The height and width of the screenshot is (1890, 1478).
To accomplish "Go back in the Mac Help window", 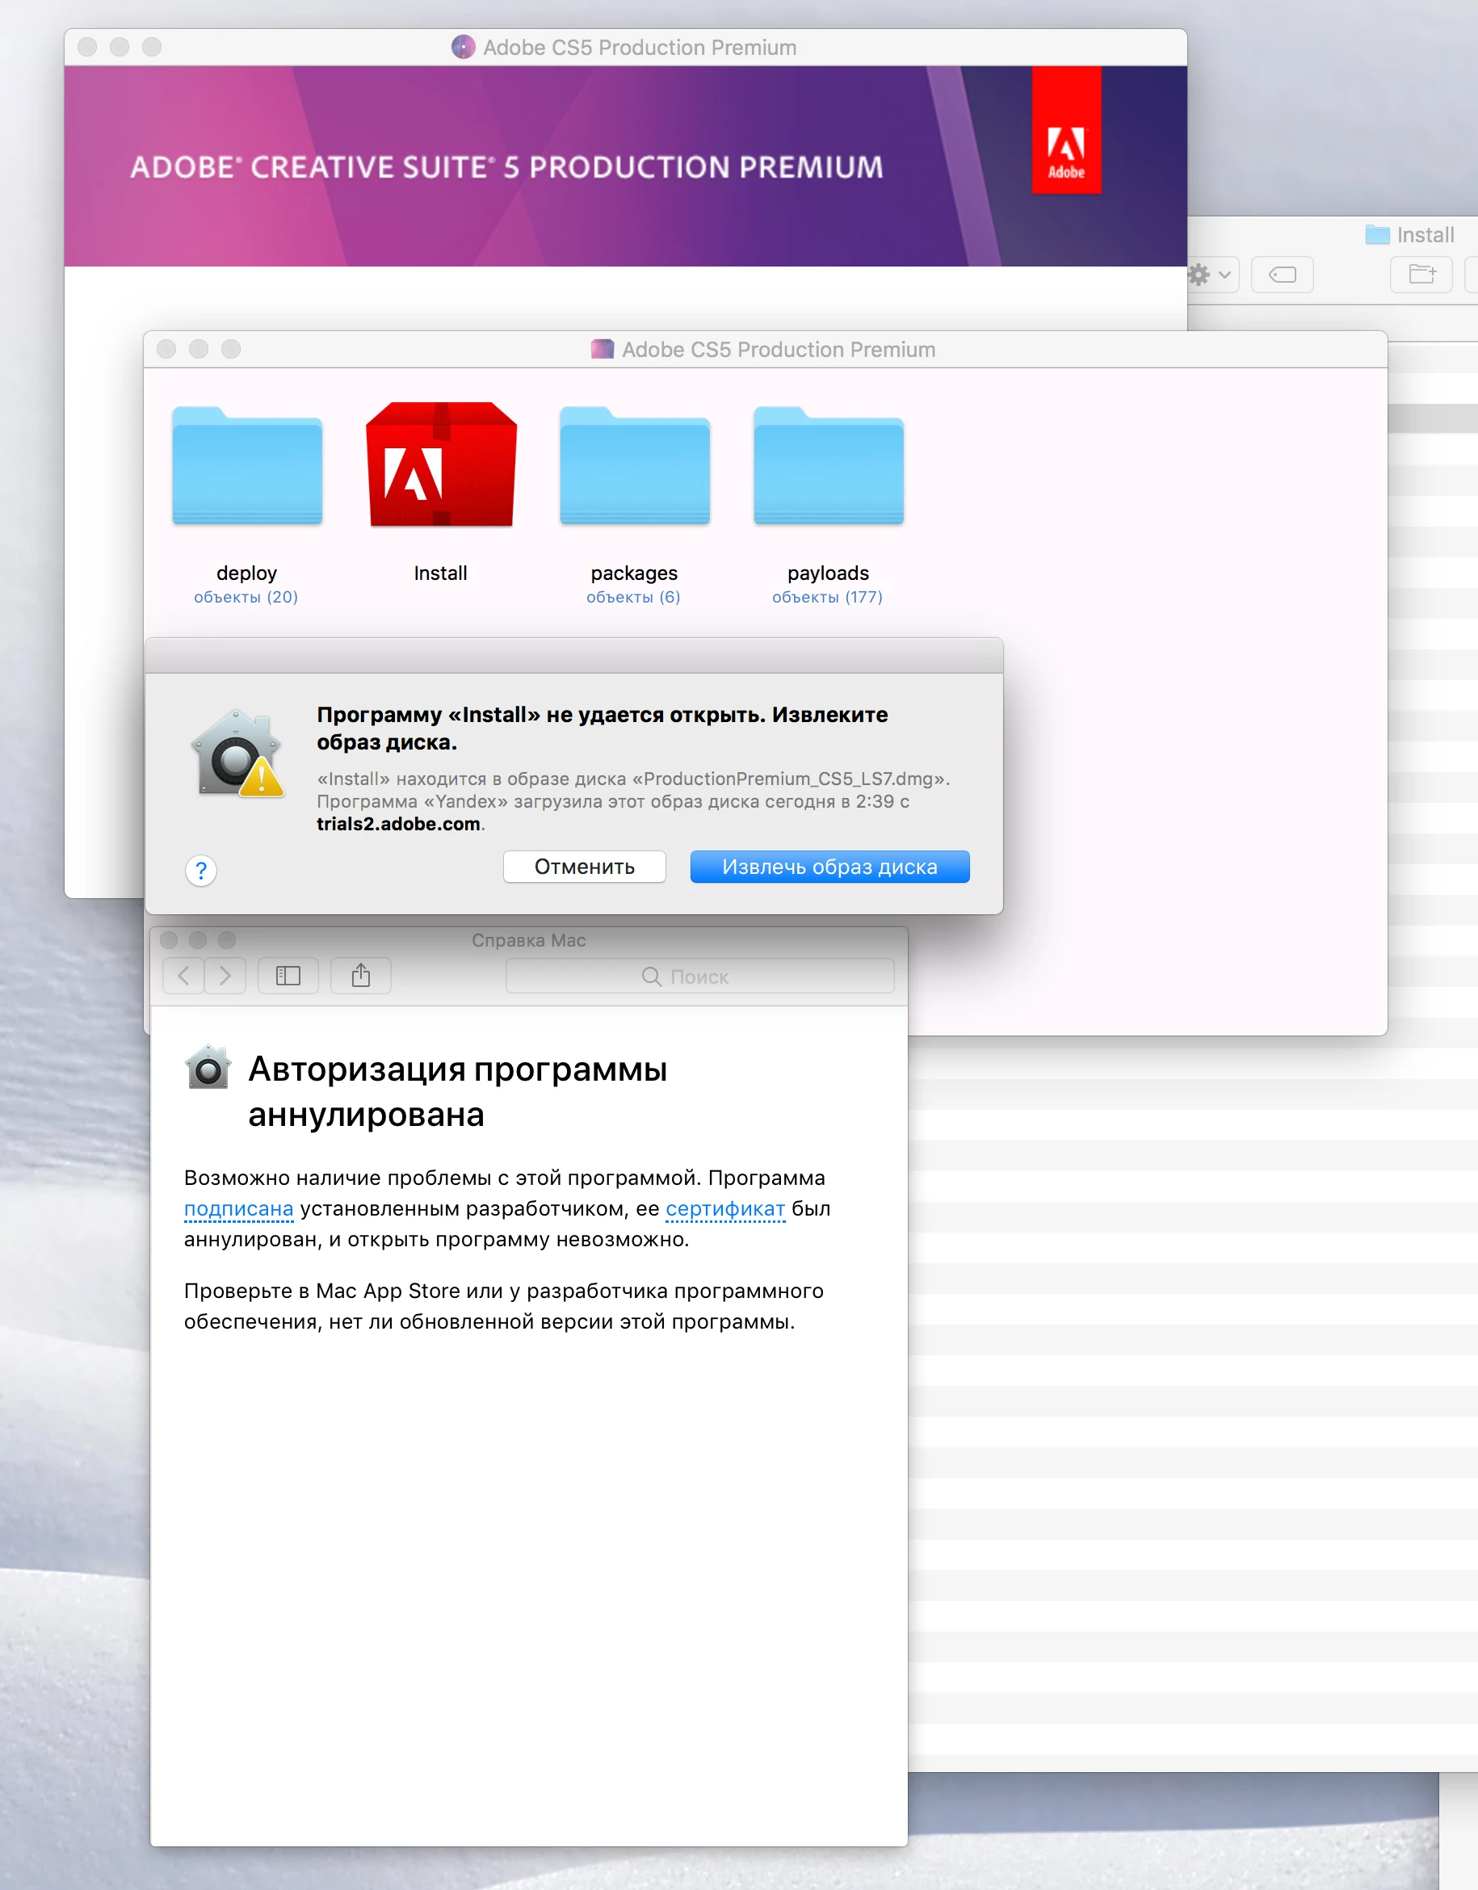I will pos(183,976).
